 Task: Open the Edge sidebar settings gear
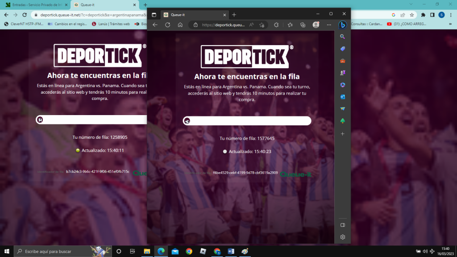click(342, 237)
